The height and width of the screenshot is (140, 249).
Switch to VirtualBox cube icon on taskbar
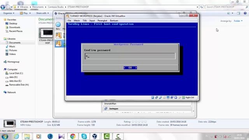95,136
